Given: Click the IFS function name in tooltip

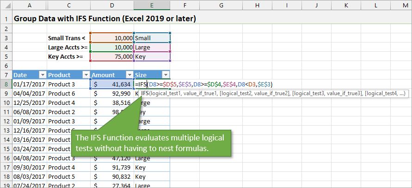Looking at the screenshot, I should pos(145,93).
